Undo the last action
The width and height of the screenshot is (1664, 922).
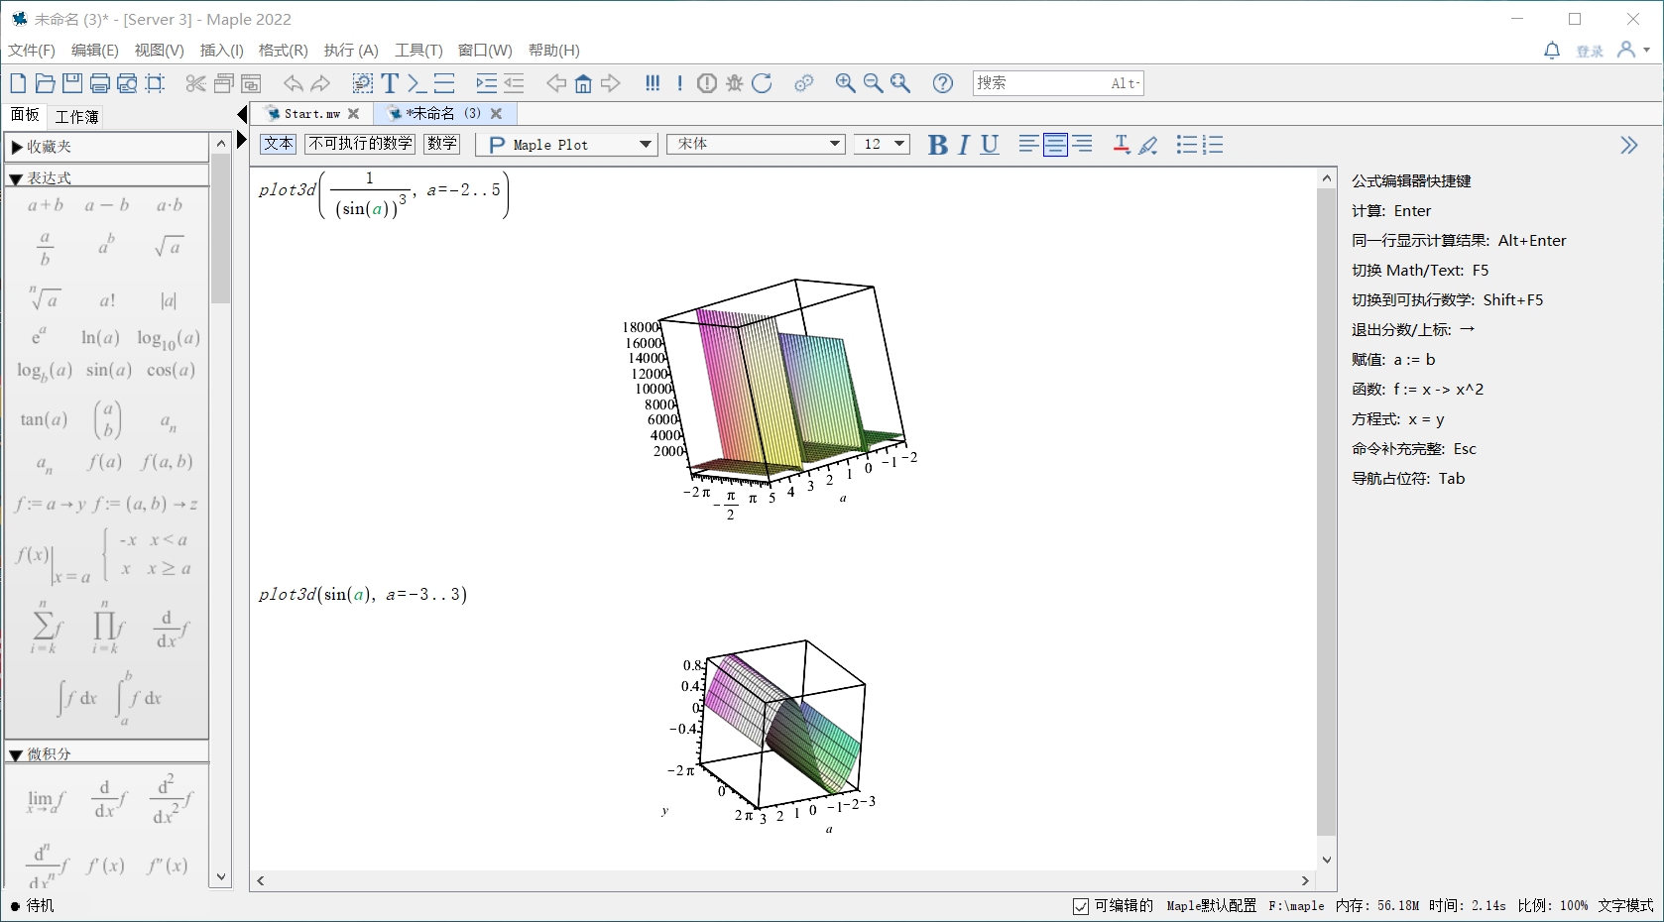pyautogui.click(x=293, y=83)
